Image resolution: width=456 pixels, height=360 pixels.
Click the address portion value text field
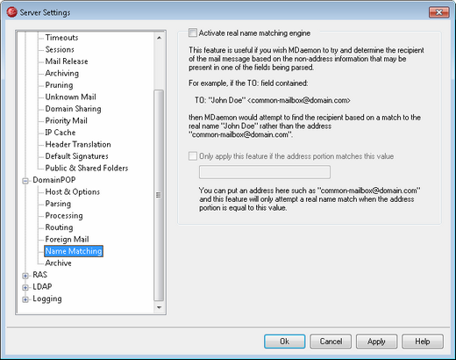click(265, 172)
